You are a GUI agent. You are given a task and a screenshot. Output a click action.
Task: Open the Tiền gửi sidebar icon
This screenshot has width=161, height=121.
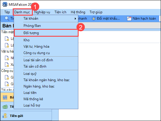click(5, 116)
